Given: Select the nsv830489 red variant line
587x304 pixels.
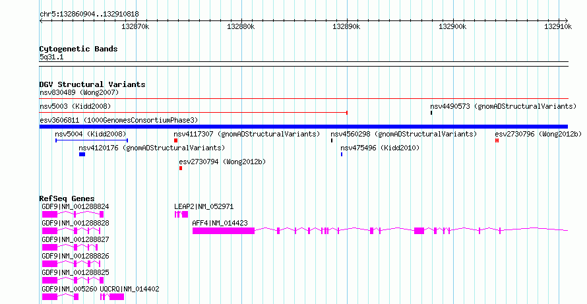Looking at the screenshot, I should (303, 98).
